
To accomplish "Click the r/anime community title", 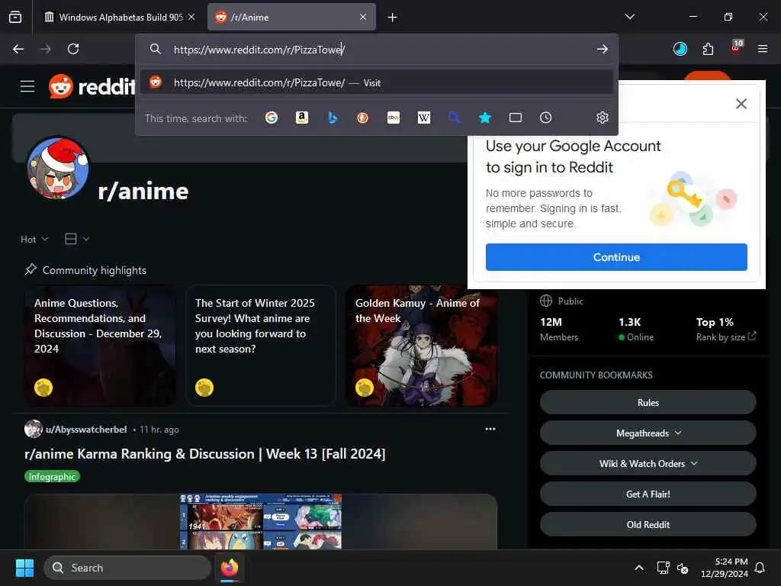I will (x=143, y=192).
